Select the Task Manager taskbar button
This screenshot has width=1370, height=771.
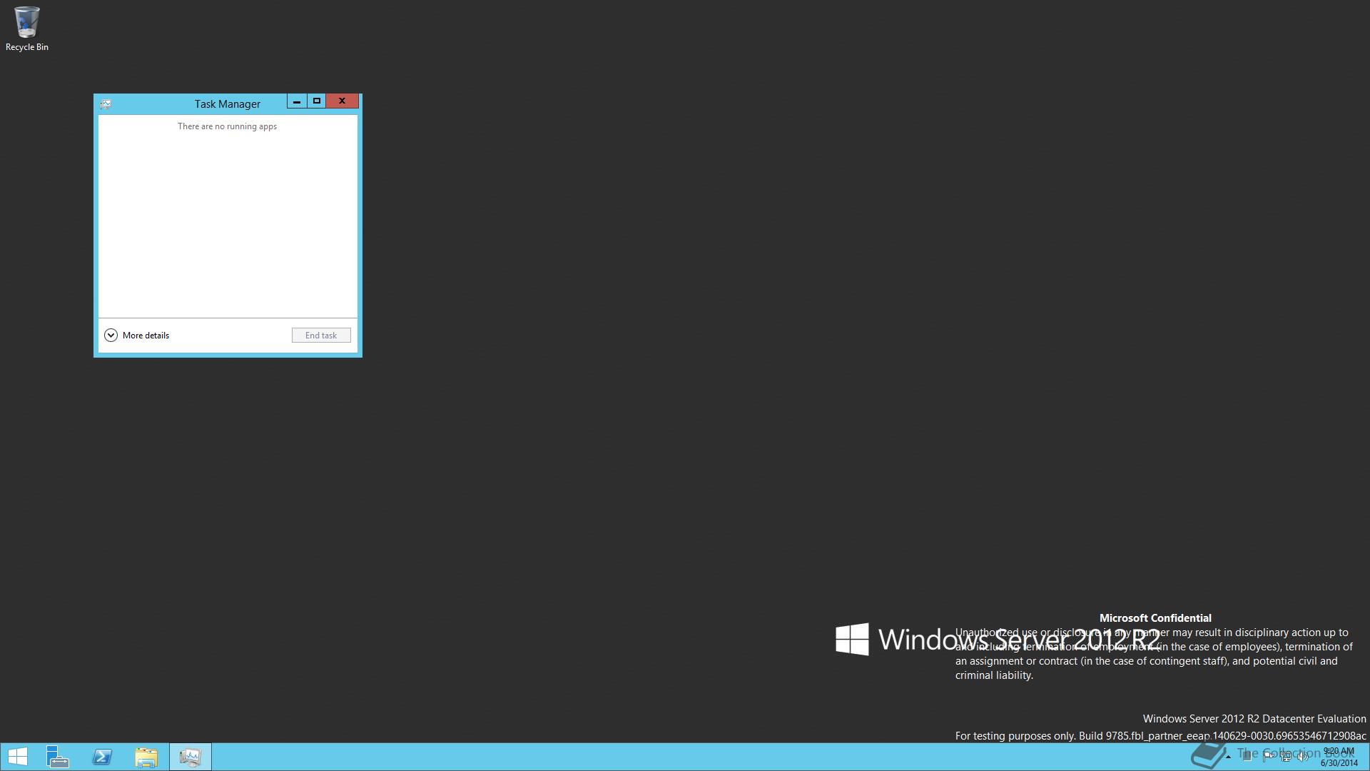191,757
